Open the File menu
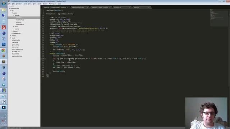 10,4
